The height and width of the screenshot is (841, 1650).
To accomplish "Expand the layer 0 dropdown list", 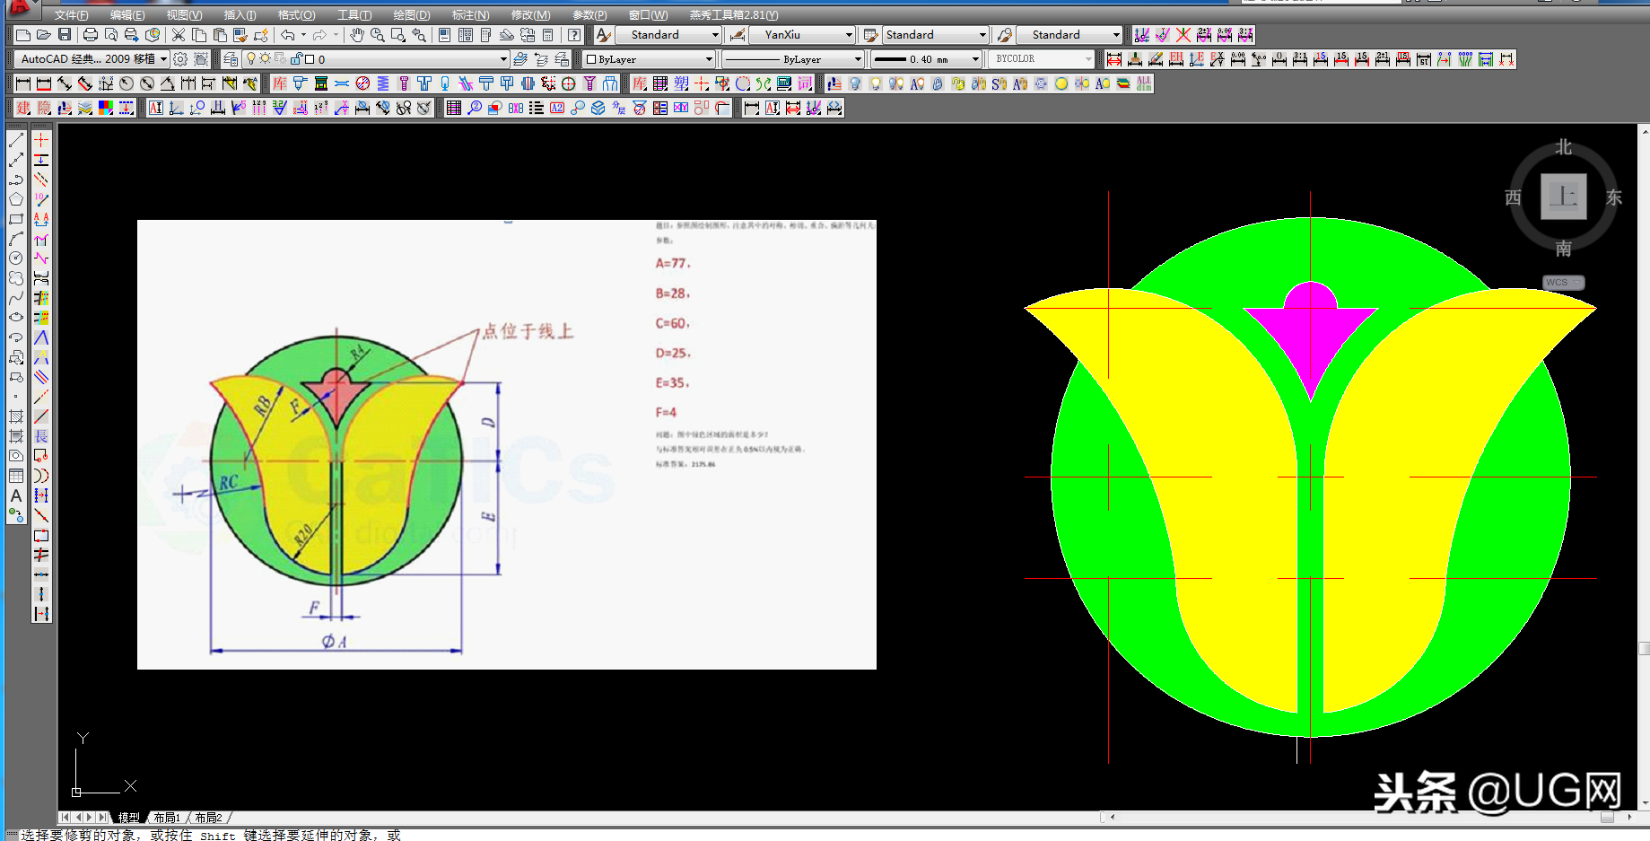I will pyautogui.click(x=503, y=59).
